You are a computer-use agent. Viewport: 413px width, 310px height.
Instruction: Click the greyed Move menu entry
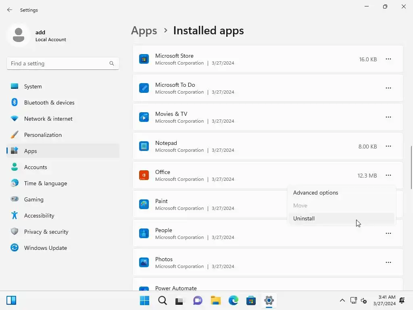(341, 205)
